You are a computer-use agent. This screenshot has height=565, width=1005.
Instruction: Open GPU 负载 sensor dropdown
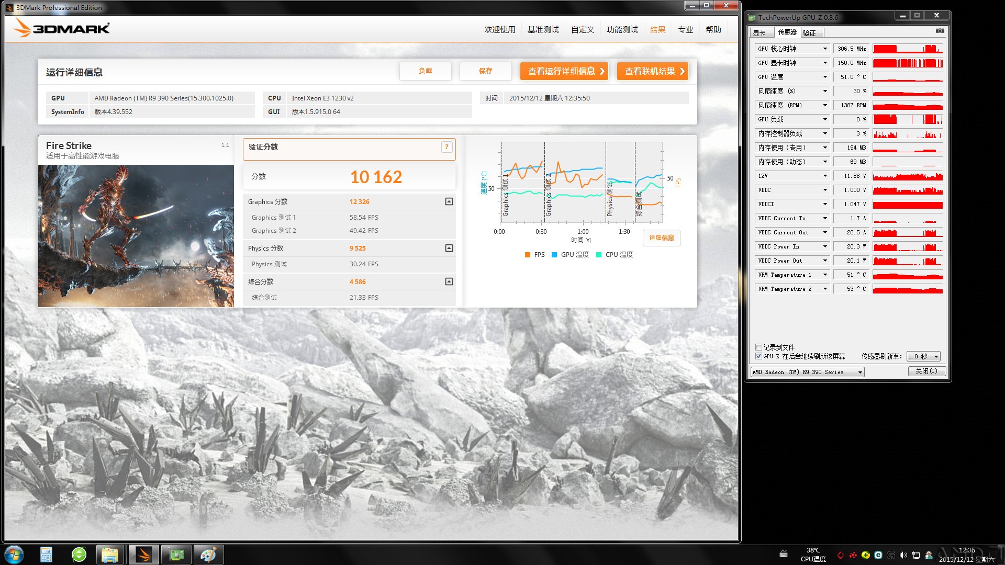[825, 119]
